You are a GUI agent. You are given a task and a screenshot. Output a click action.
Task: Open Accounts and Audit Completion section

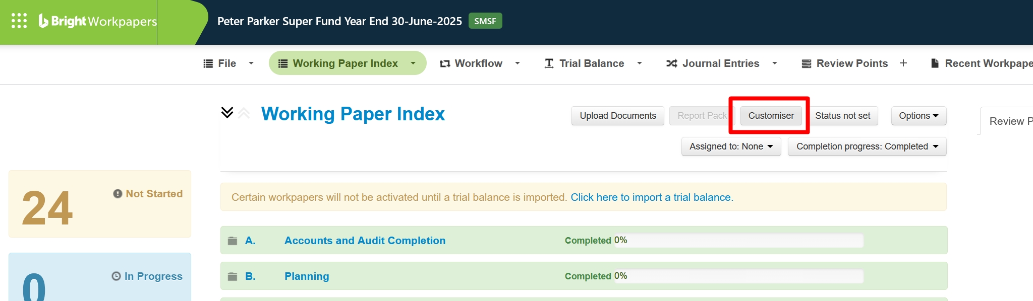(x=365, y=241)
